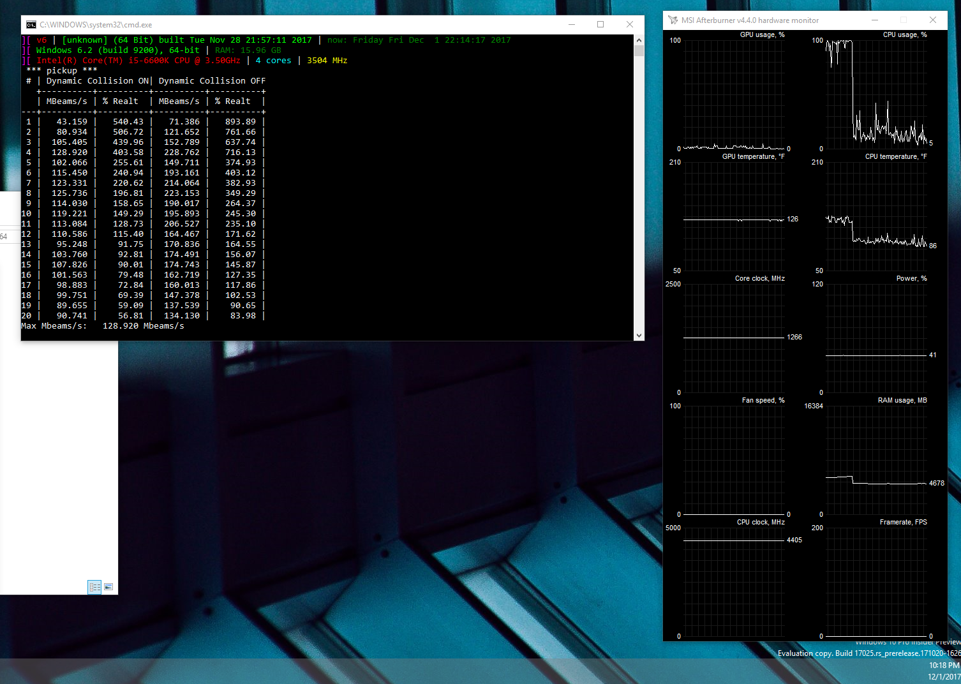Close the MSI Afterburner hardware monitor

(x=933, y=20)
